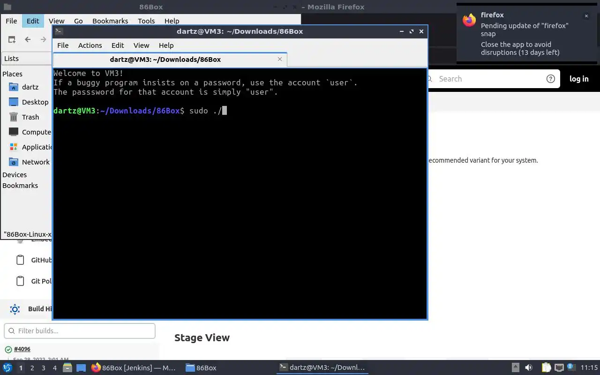Open Network in Places sidebar
Viewport: 600px width, 375px height.
(x=29, y=162)
